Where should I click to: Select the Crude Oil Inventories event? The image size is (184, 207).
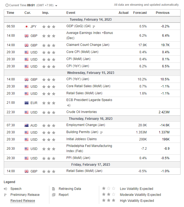click(x=81, y=112)
